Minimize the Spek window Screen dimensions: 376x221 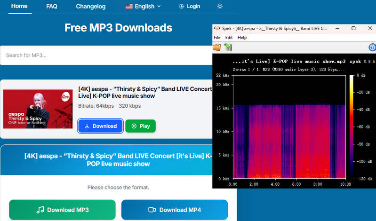337,28
